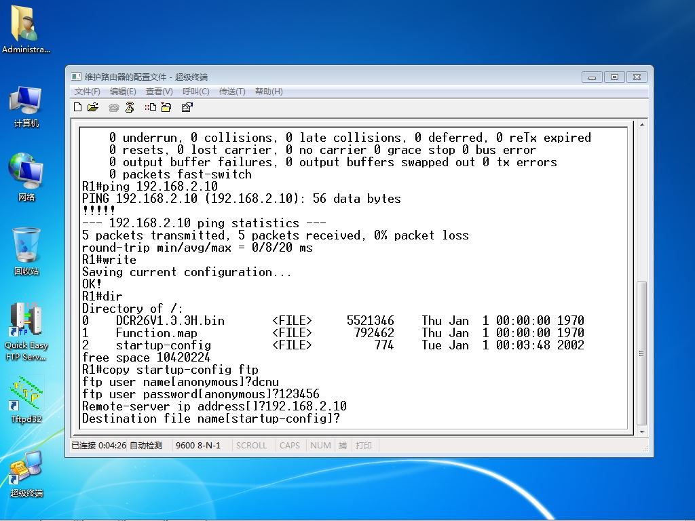Click the Remote-server ip address line

214,406
